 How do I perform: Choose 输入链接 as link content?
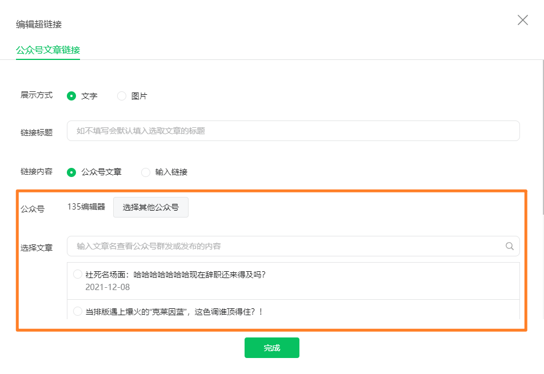[146, 172]
